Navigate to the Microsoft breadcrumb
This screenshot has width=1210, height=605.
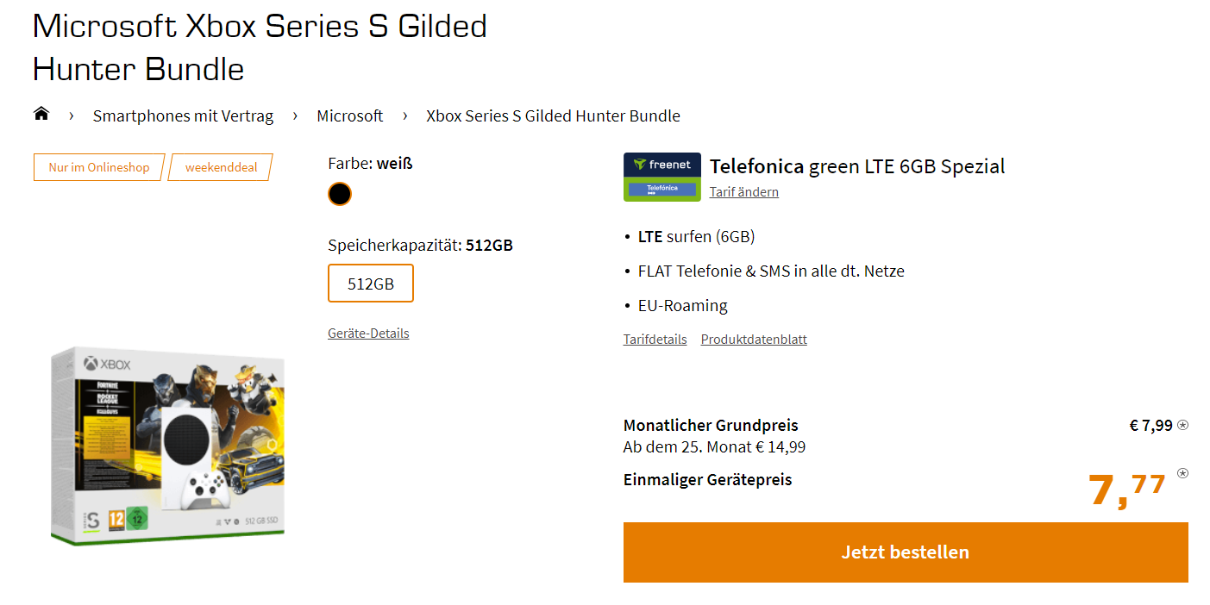click(349, 115)
